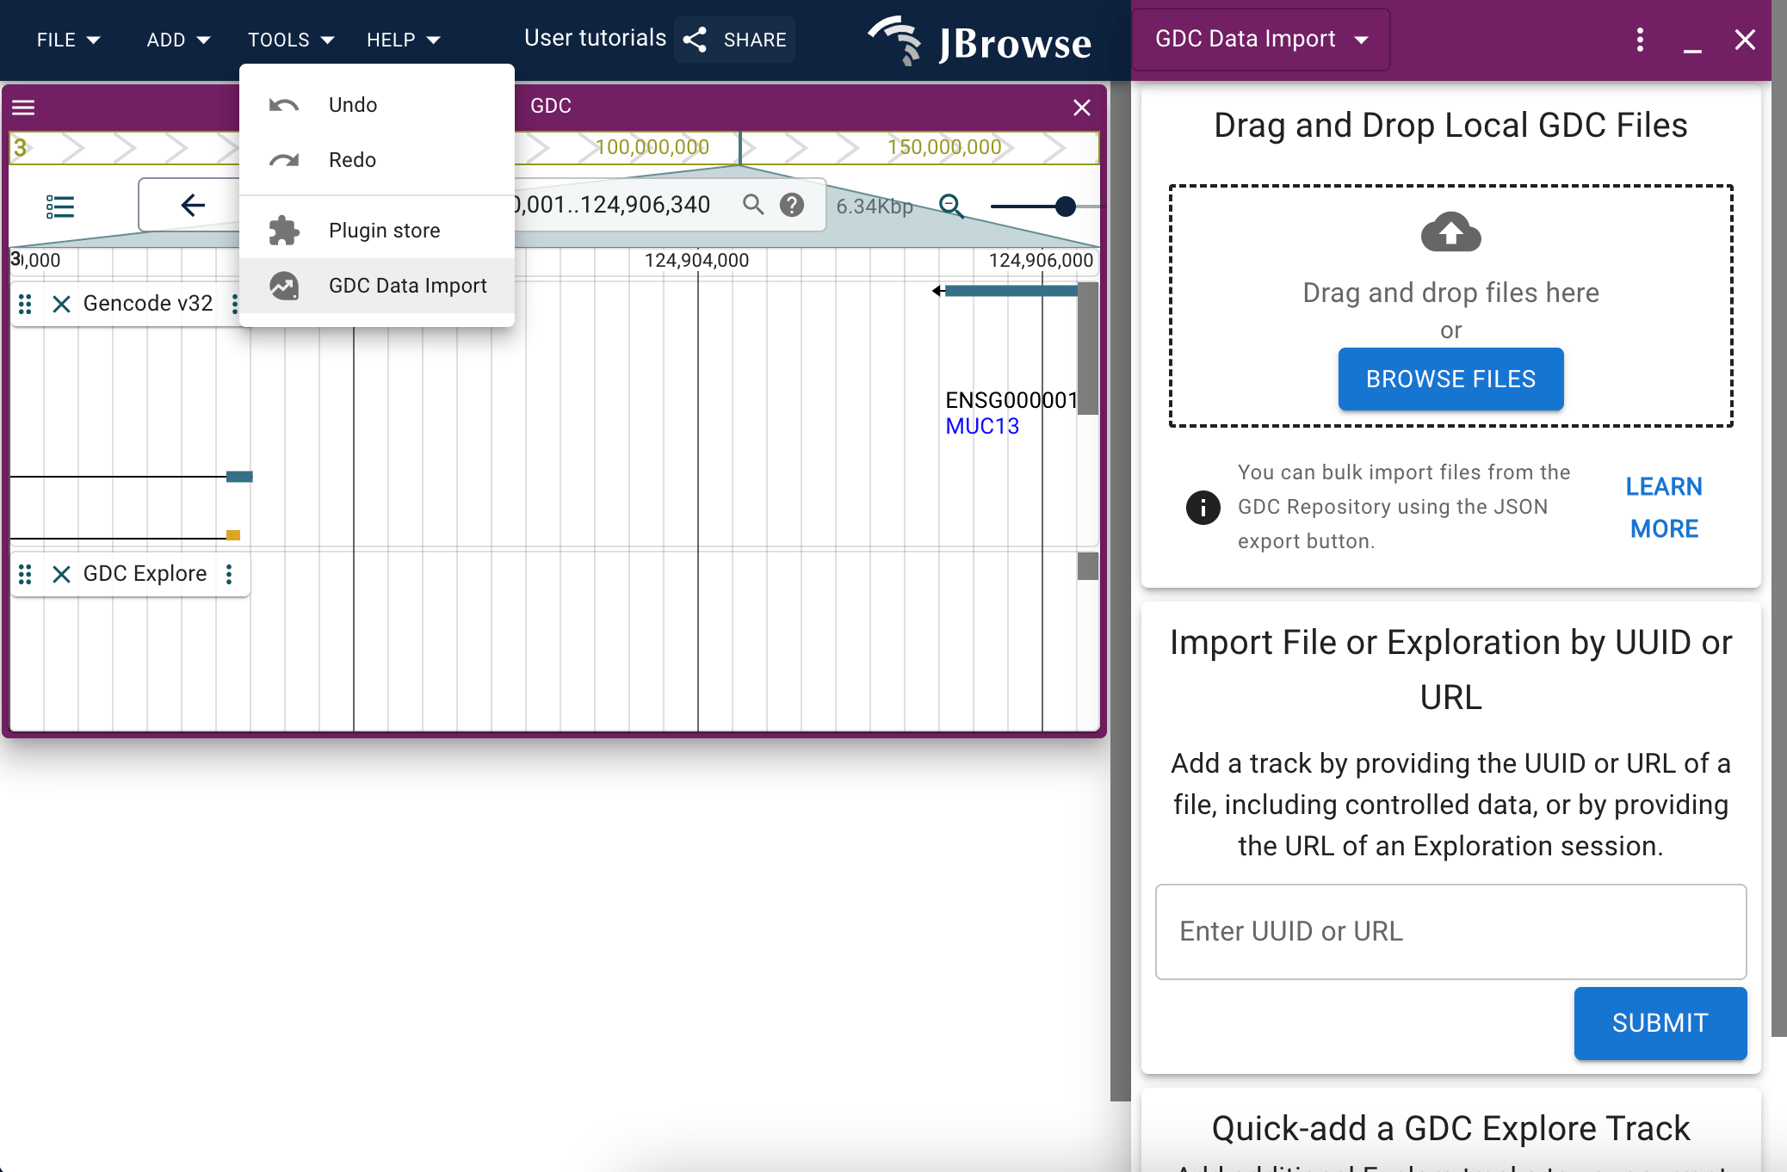Click the MUC13 gene label

point(982,426)
